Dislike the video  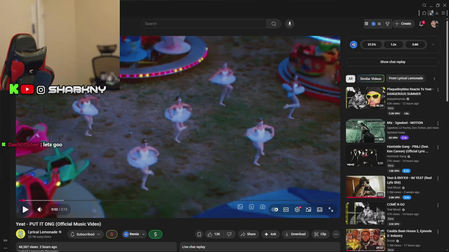click(229, 234)
